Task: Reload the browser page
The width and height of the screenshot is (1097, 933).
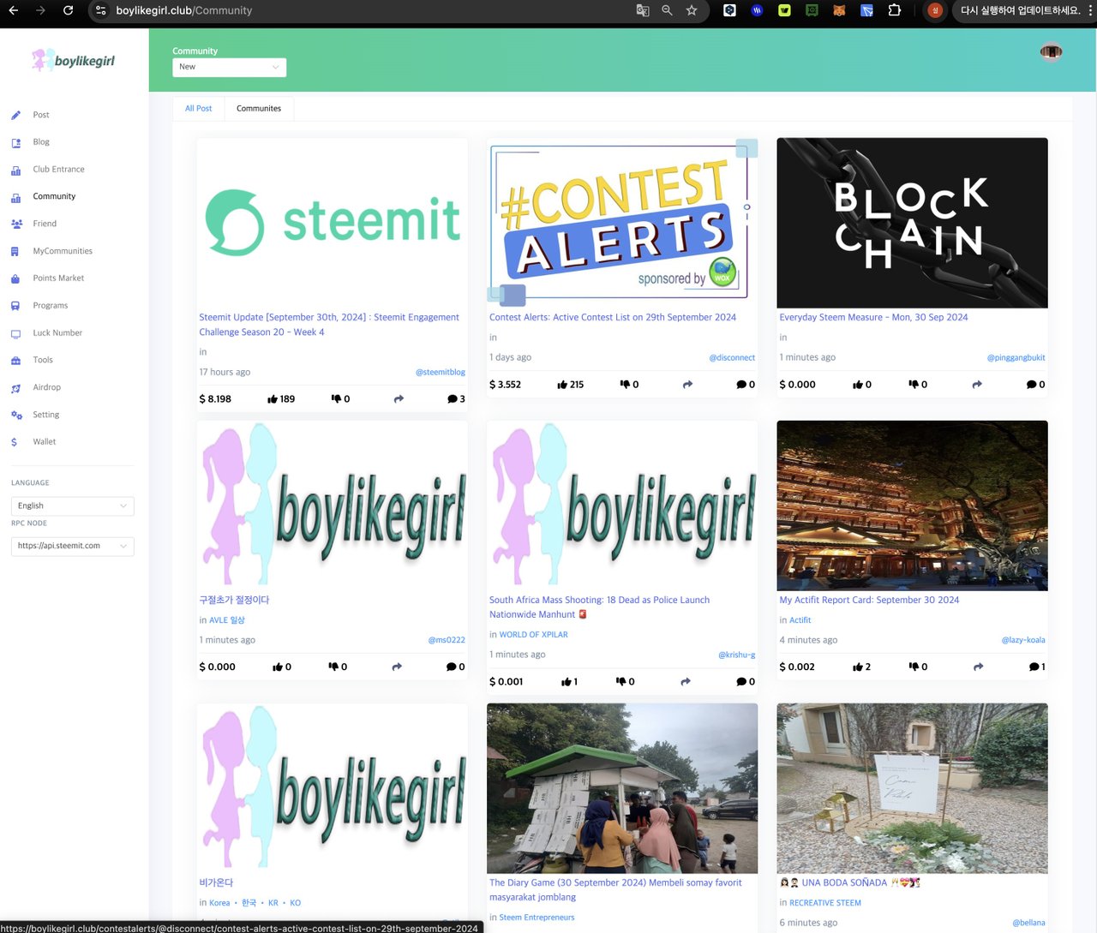Action: (68, 10)
